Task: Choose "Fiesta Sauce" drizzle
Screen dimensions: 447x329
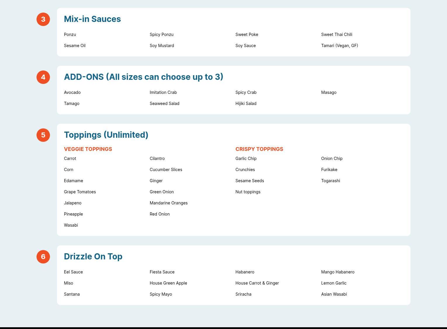Action: pos(162,272)
